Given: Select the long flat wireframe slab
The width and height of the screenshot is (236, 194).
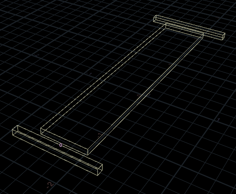Looking at the screenshot, I should [122, 89].
